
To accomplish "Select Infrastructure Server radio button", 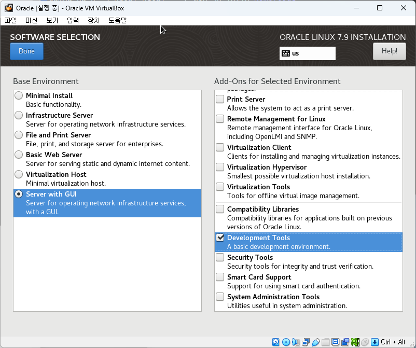I will point(19,115).
